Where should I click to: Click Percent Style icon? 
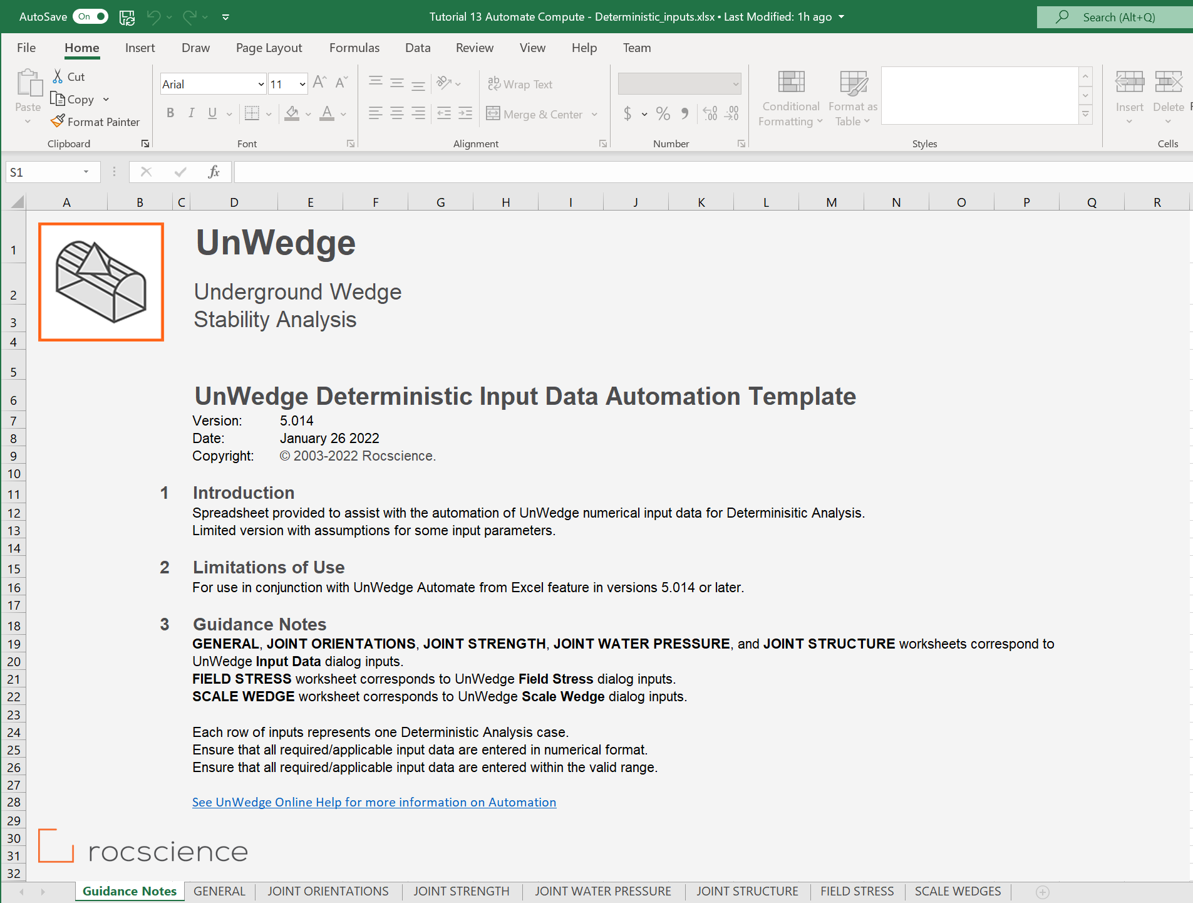663,113
